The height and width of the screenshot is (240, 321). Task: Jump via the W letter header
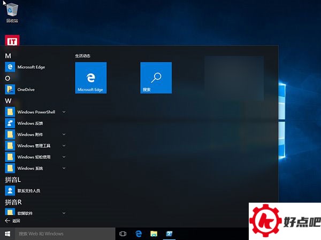pos(8,101)
